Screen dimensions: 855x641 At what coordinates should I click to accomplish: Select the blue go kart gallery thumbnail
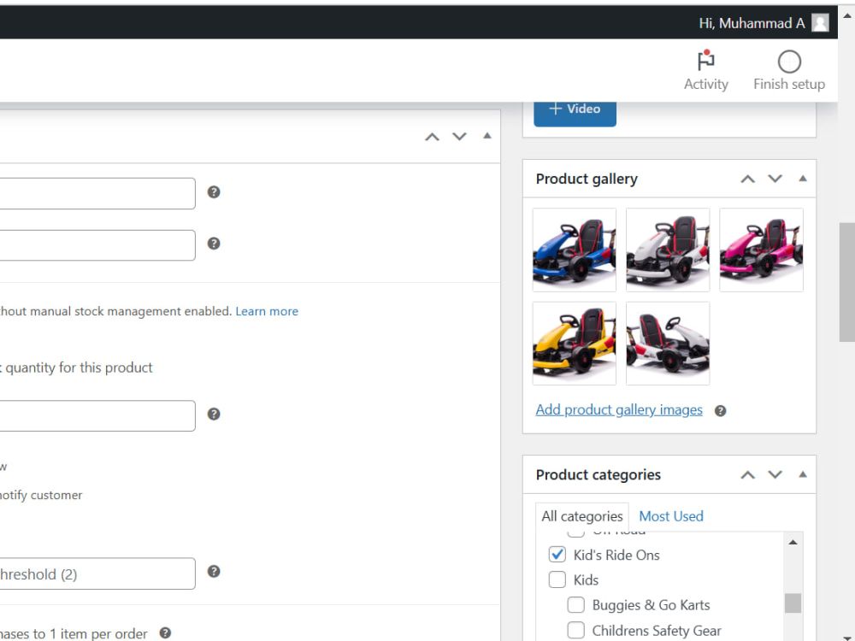click(575, 250)
